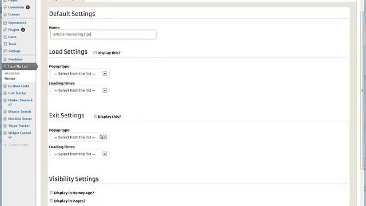
Task: Click the Tools icon in the sidebar
Action: click(5, 44)
